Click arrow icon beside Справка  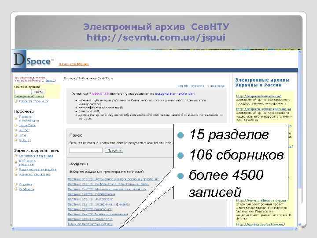tap(16, 184)
